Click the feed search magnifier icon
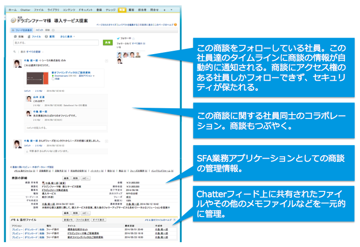 click(x=15, y=52)
